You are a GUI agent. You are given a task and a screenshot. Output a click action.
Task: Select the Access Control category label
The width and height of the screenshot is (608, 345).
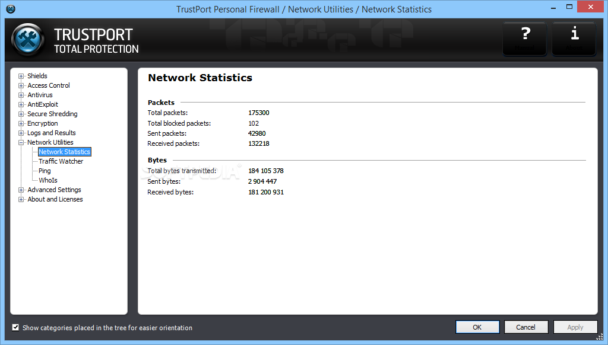click(x=49, y=85)
